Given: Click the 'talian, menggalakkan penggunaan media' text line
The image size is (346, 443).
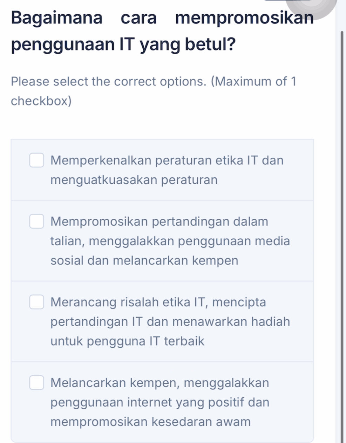Looking at the screenshot, I should 170,241.
